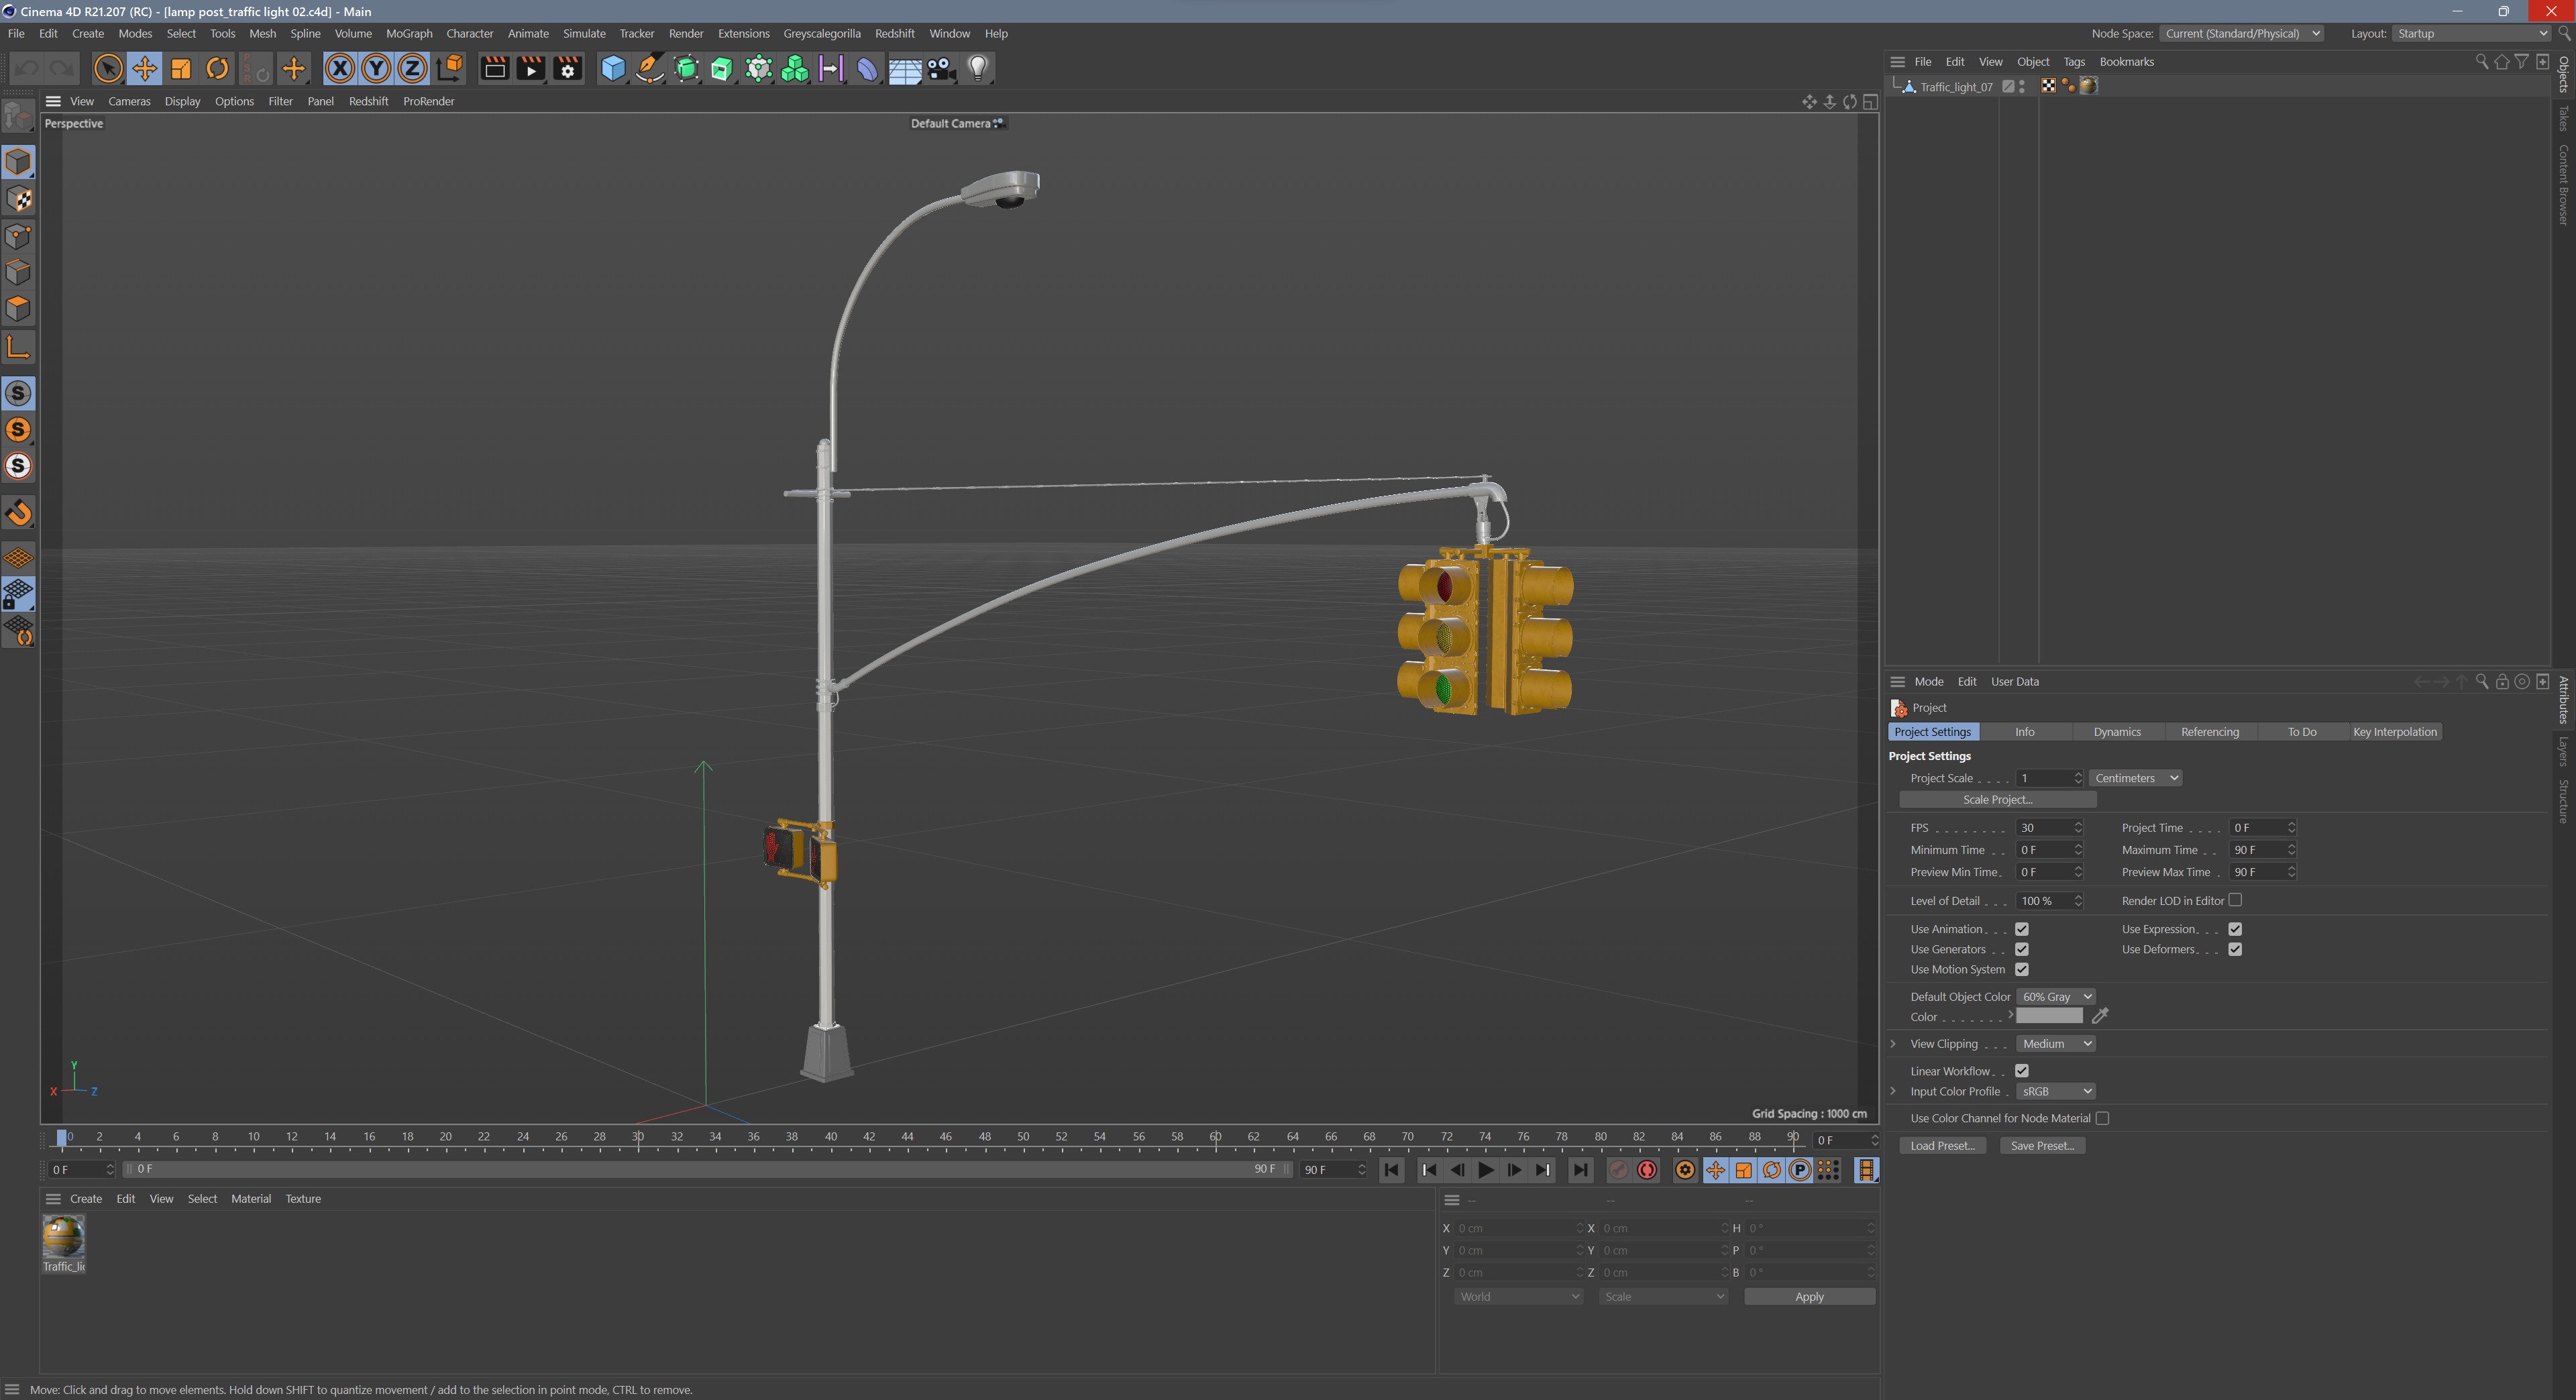Toggle Use Deformers checkbox

point(2235,949)
